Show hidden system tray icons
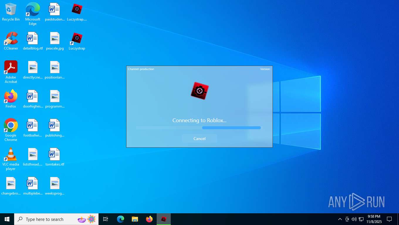 pos(340,219)
